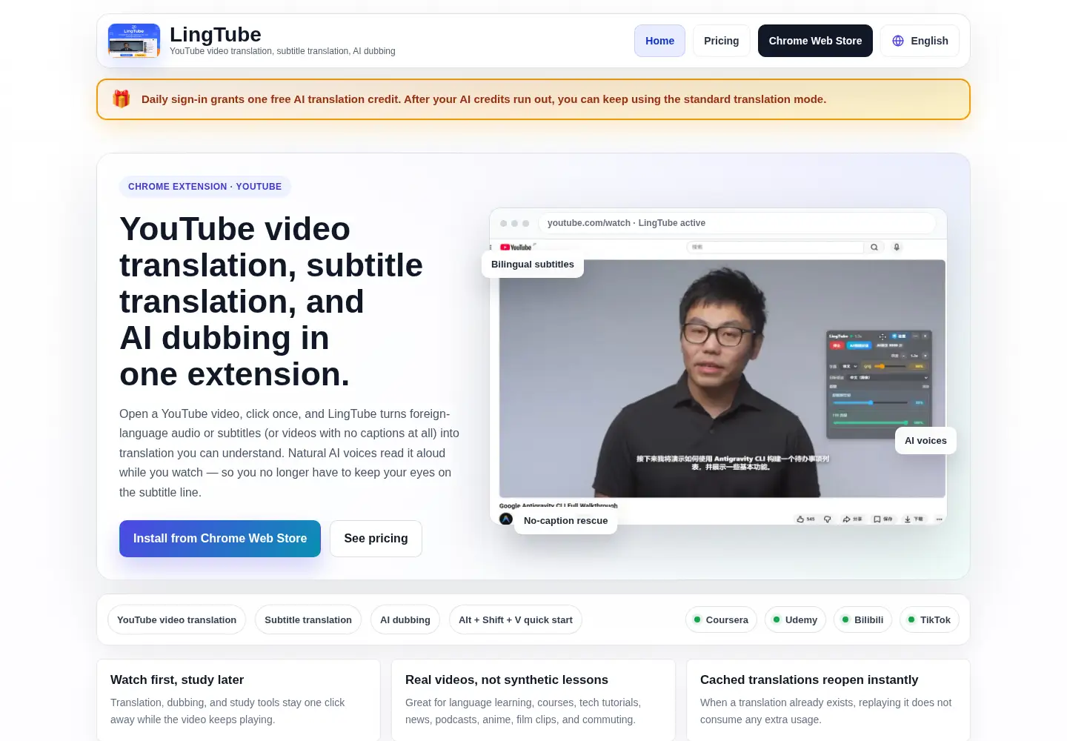Click the LingTube site title
The height and width of the screenshot is (741, 1067).
pos(216,35)
